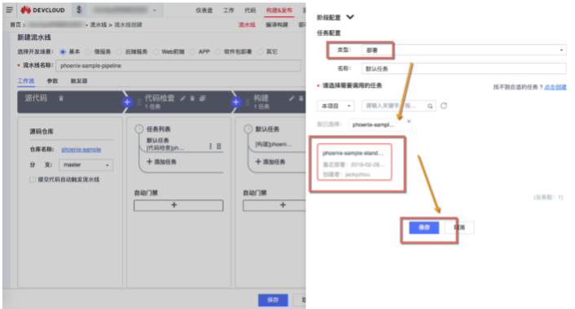
Task: Save the task configuration with blue 保存
Action: pyautogui.click(x=424, y=228)
